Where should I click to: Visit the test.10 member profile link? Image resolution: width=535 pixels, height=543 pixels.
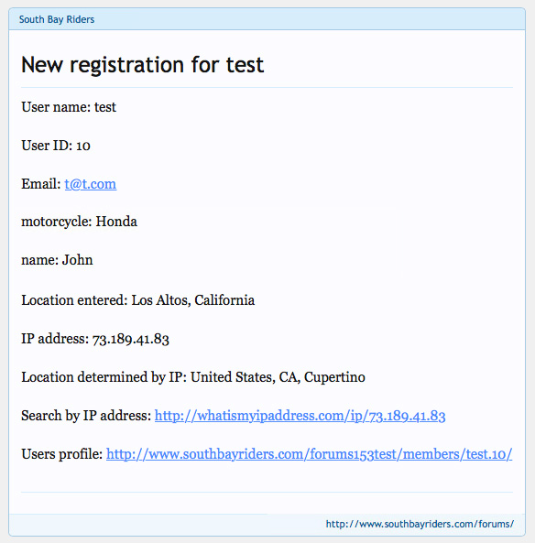click(x=309, y=454)
